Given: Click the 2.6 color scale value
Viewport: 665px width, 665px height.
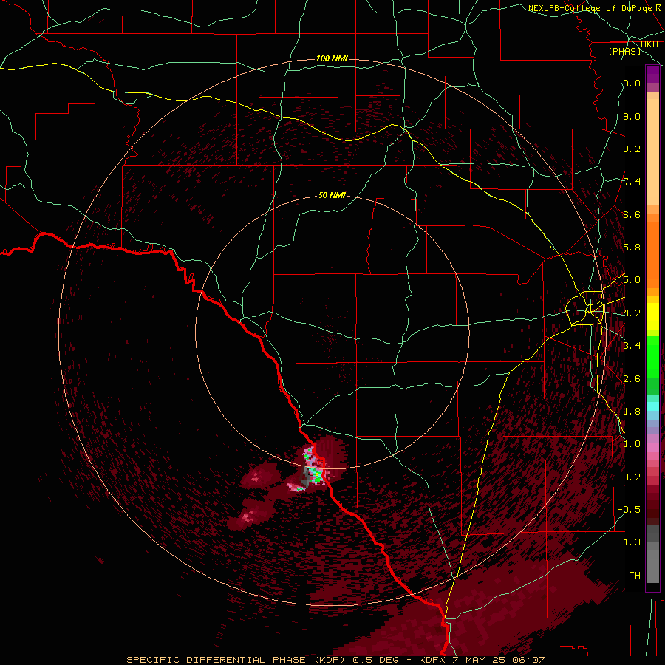Looking at the screenshot, I should 632,379.
